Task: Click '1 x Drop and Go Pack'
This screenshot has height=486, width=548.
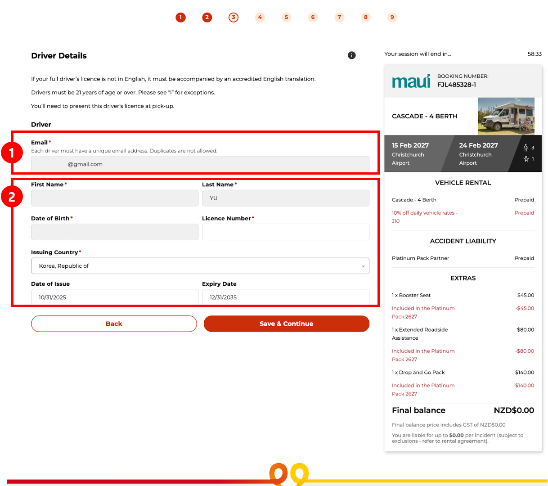Action: point(418,373)
